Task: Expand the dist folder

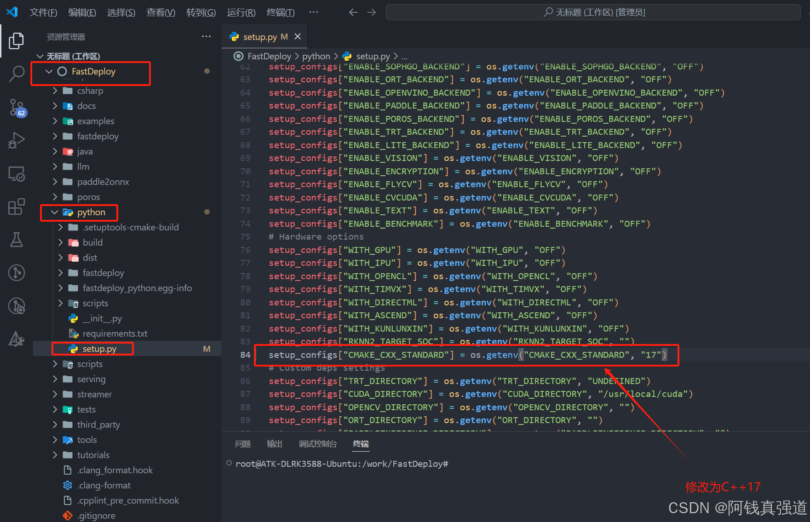Action: (x=61, y=258)
